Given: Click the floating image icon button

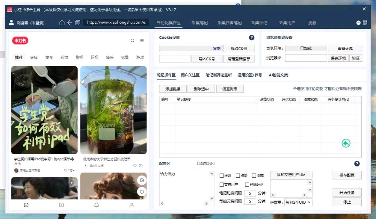Looking at the screenshot, I should pyautogui.click(x=142, y=180).
